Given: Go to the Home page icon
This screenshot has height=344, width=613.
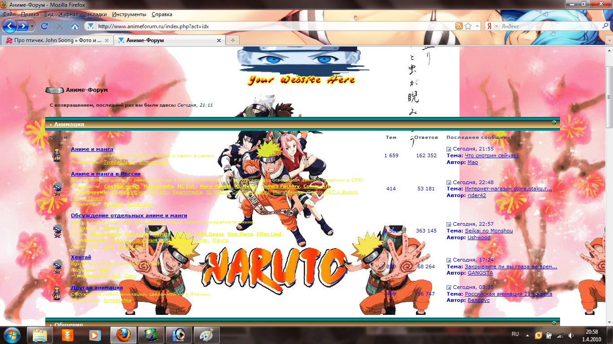Looking at the screenshot, I should click(74, 26).
